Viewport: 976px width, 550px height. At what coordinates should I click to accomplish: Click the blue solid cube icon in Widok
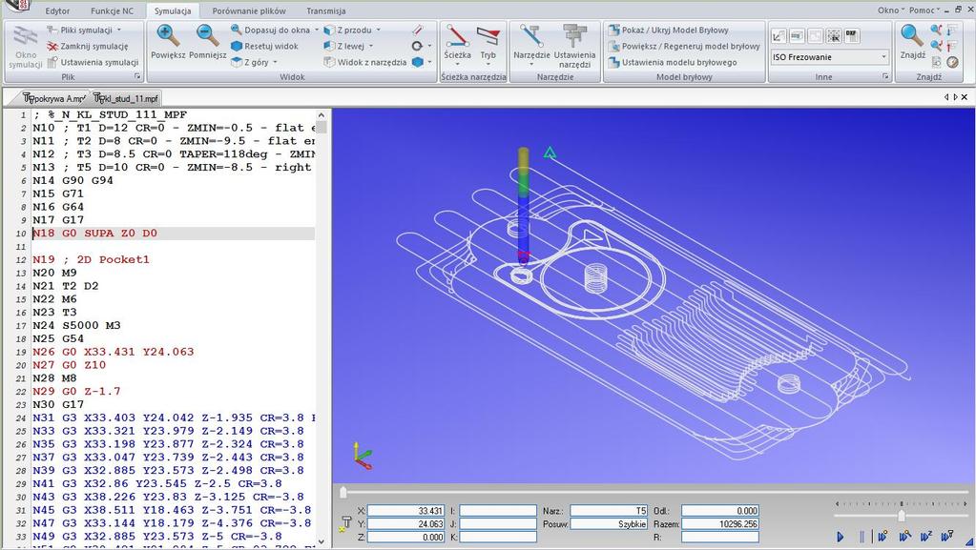tap(418, 62)
